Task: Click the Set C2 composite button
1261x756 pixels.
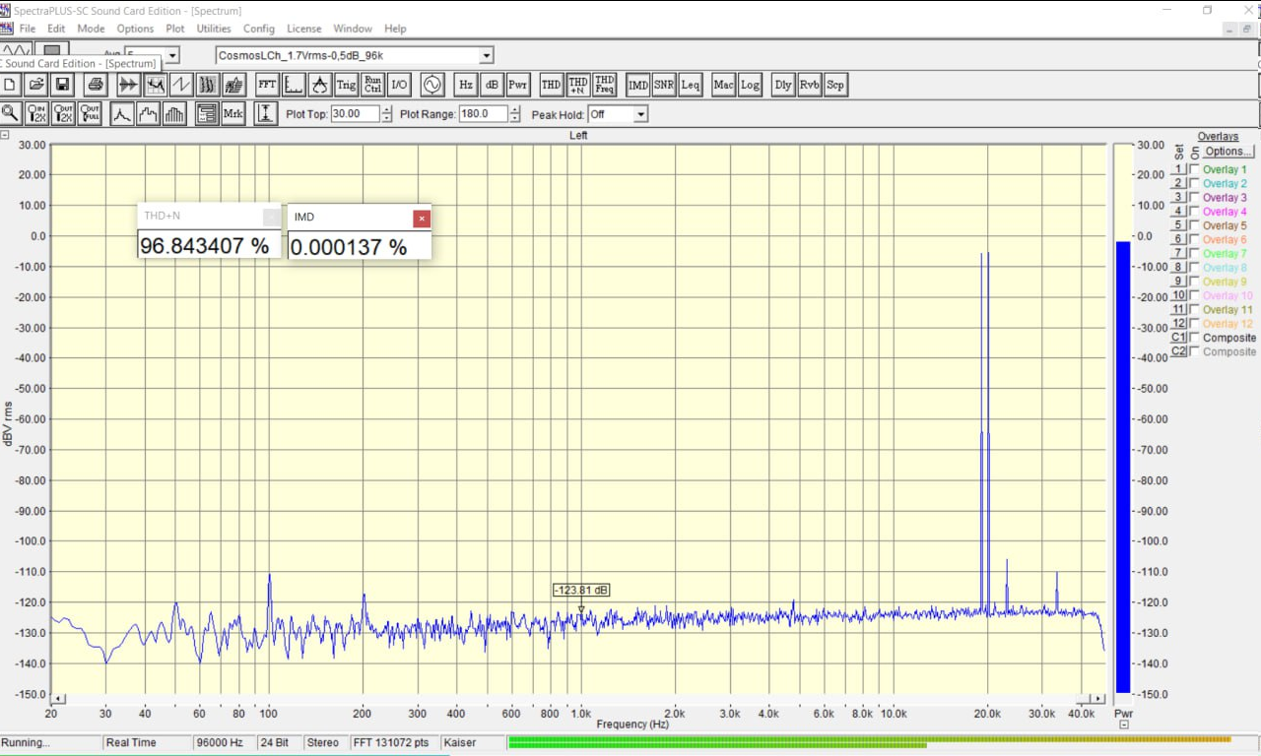Action: (x=1179, y=351)
